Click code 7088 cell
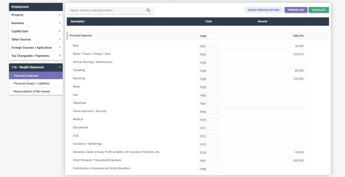345x177 pixels. (208, 169)
